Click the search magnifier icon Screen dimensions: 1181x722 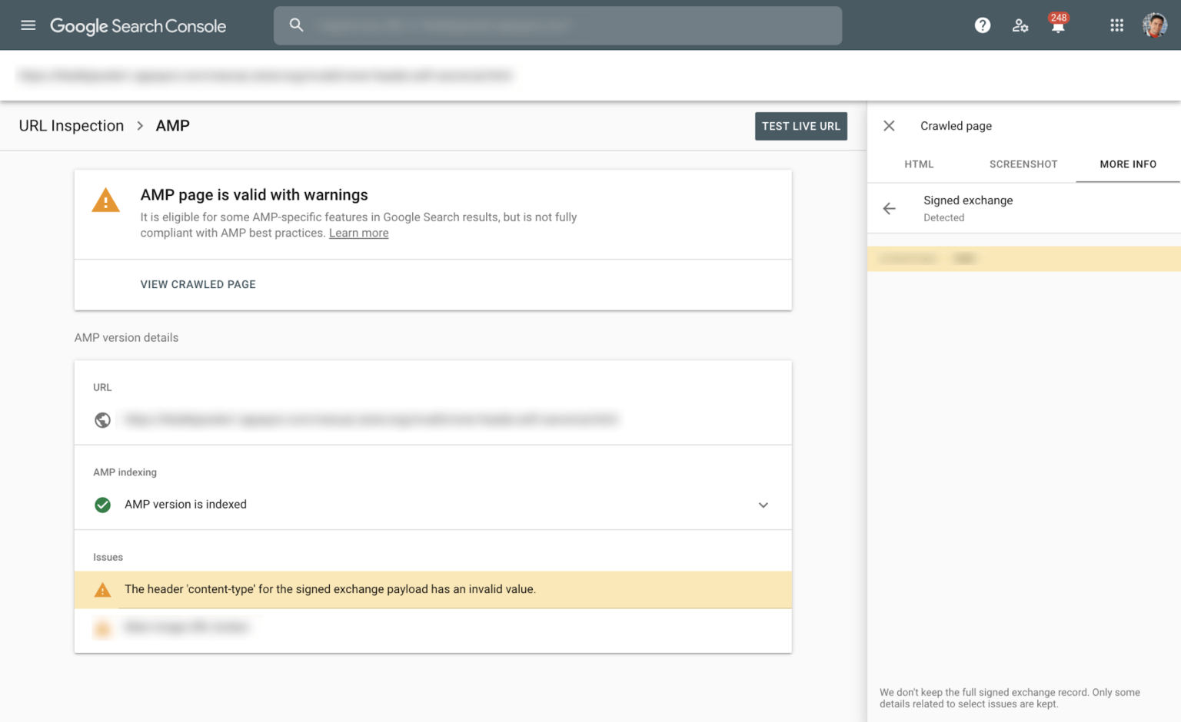coord(296,25)
